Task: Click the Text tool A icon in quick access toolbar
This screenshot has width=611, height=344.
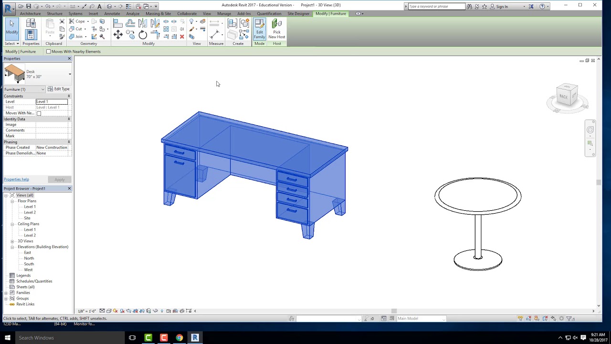Action: tap(99, 6)
